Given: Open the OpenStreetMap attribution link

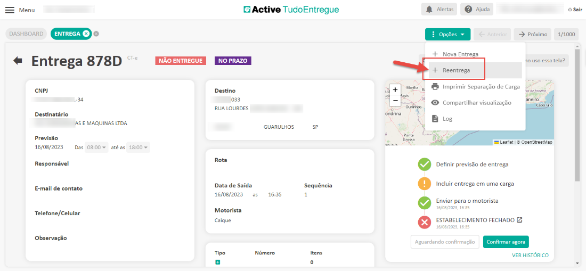Looking at the screenshot, I should click(x=536, y=142).
